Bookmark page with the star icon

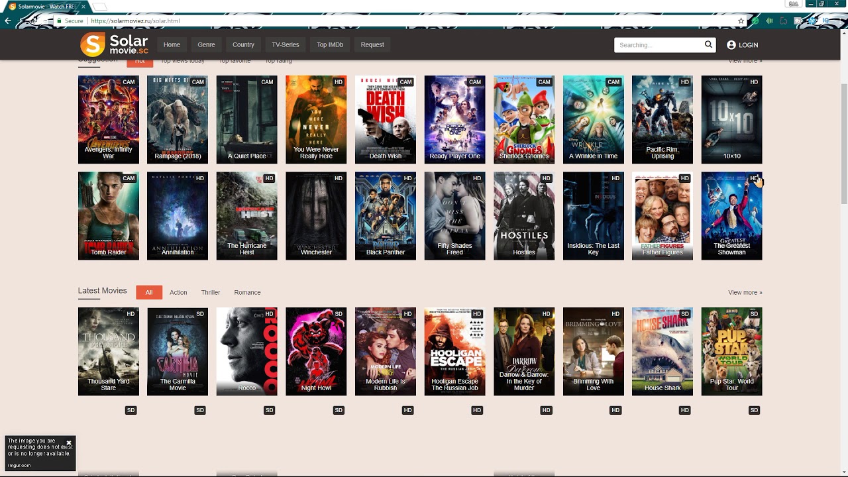(x=741, y=21)
